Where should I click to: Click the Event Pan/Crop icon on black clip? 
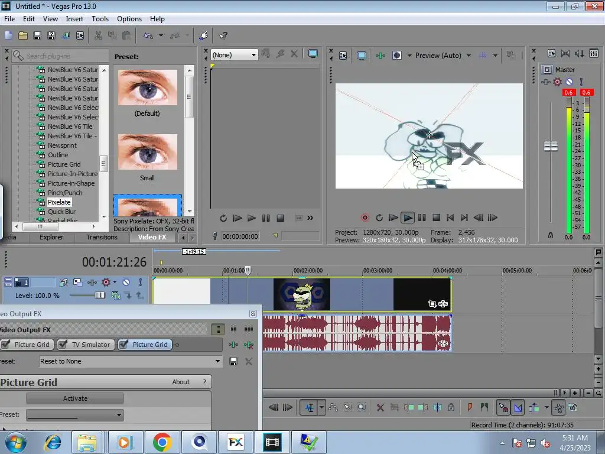432,304
